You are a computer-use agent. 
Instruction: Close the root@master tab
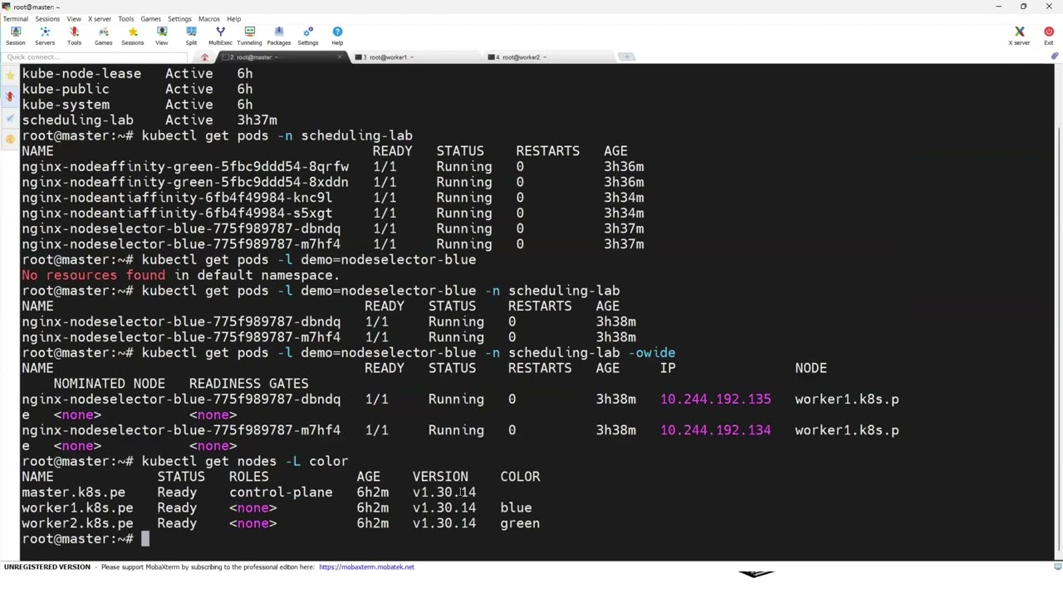[x=340, y=57]
